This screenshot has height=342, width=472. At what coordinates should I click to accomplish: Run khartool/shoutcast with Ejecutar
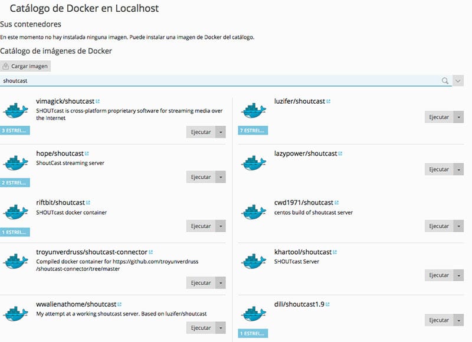(439, 275)
